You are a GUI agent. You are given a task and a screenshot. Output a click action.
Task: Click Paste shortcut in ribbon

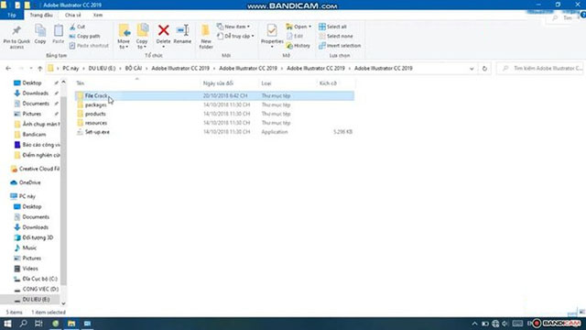[x=89, y=45]
